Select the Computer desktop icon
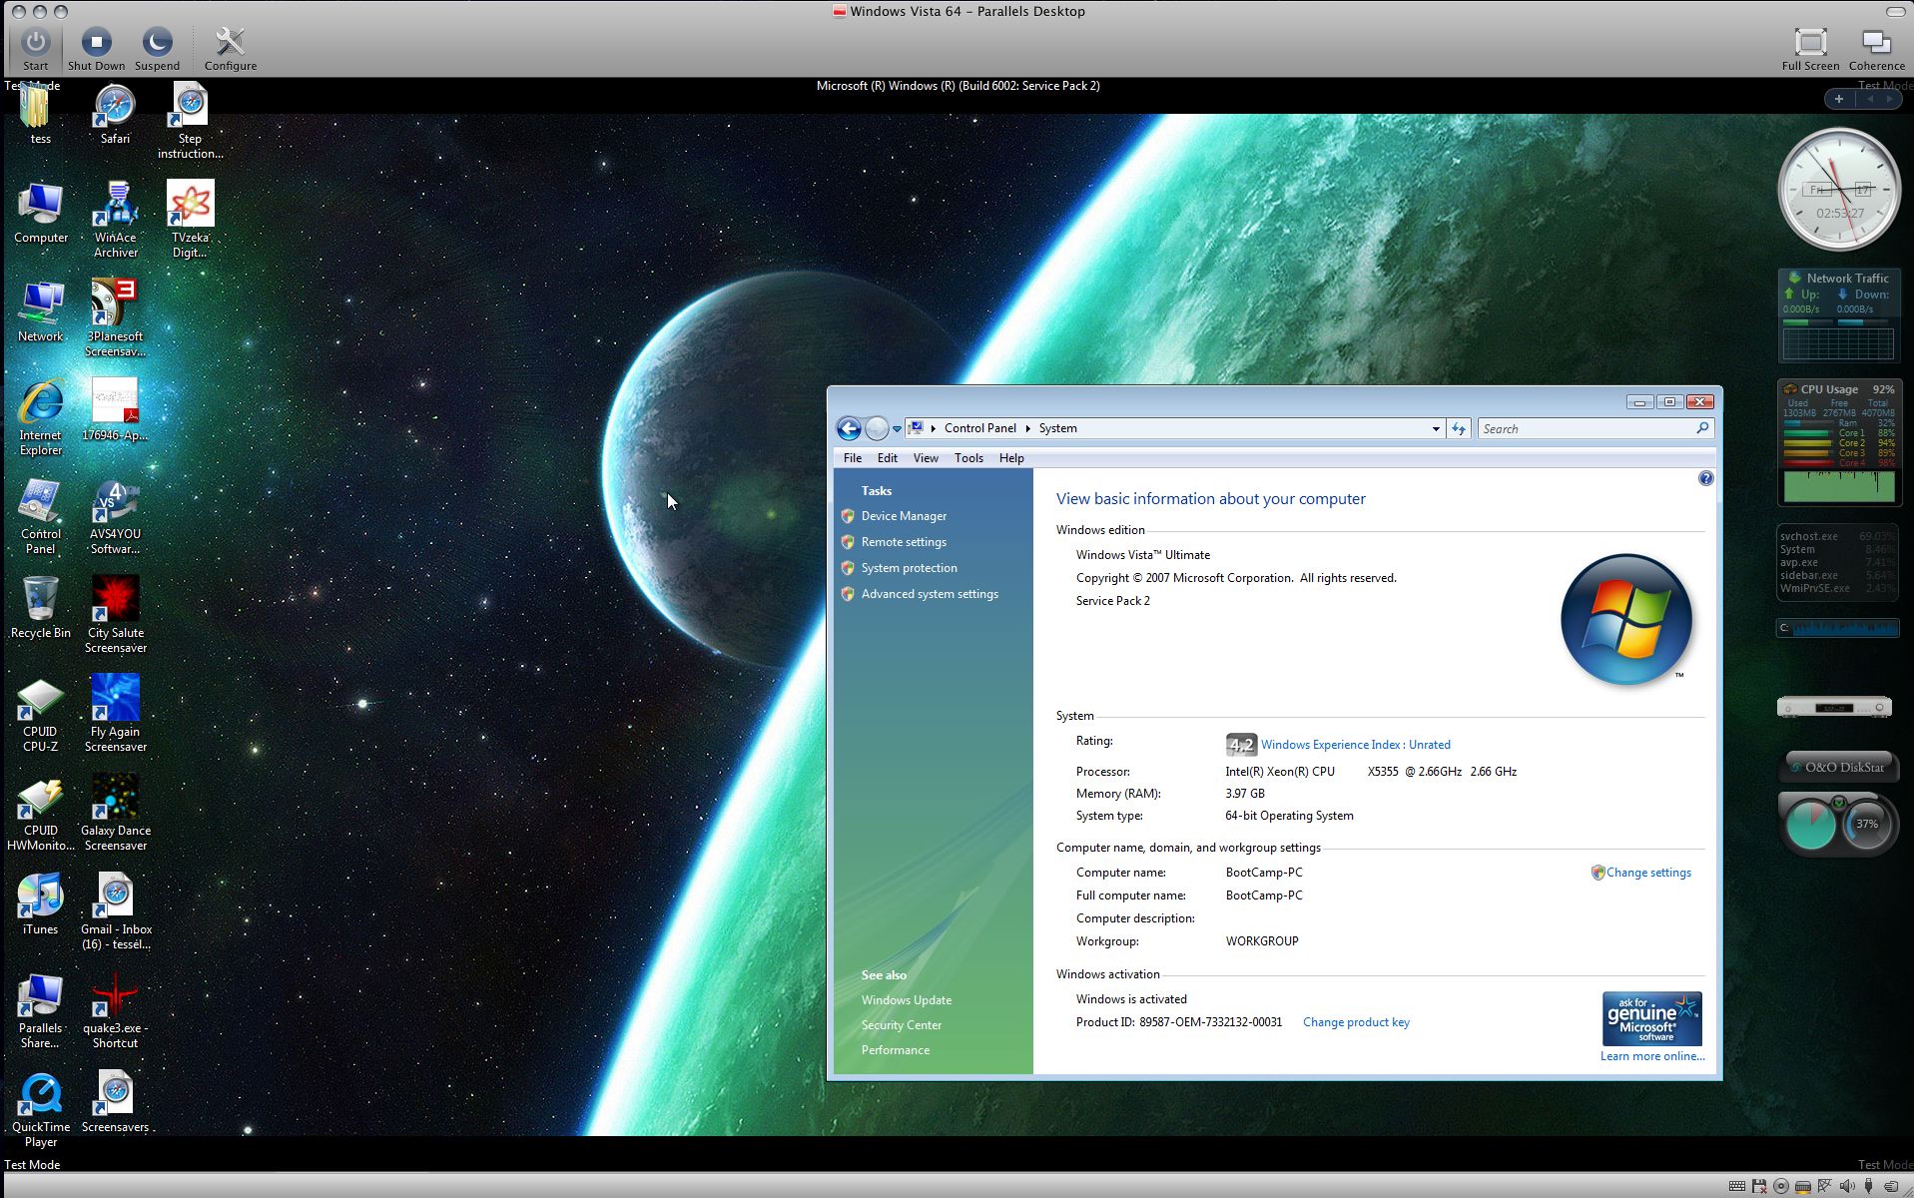The height and width of the screenshot is (1198, 1914). (x=41, y=213)
